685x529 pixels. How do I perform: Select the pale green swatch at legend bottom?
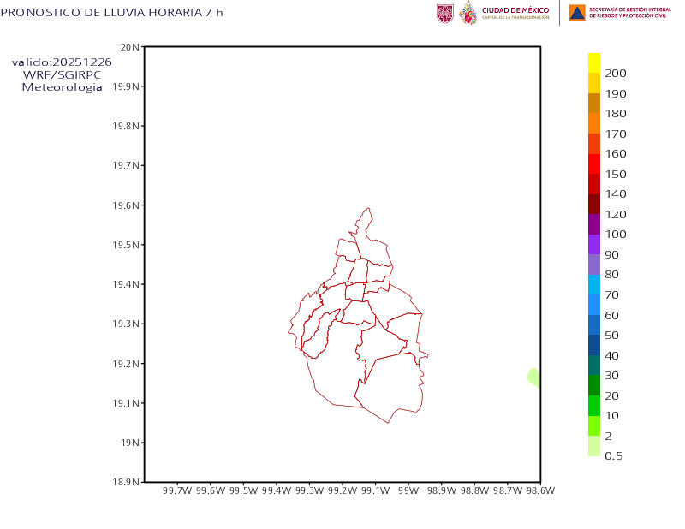[594, 446]
